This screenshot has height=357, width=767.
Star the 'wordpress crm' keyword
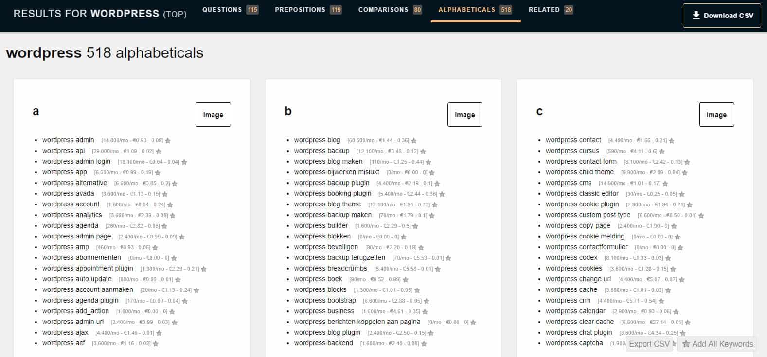[x=661, y=301]
